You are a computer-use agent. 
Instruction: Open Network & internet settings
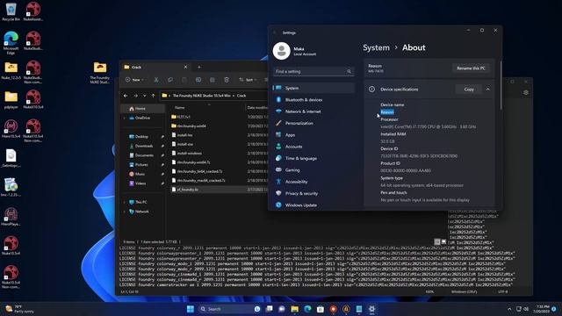tap(313, 111)
